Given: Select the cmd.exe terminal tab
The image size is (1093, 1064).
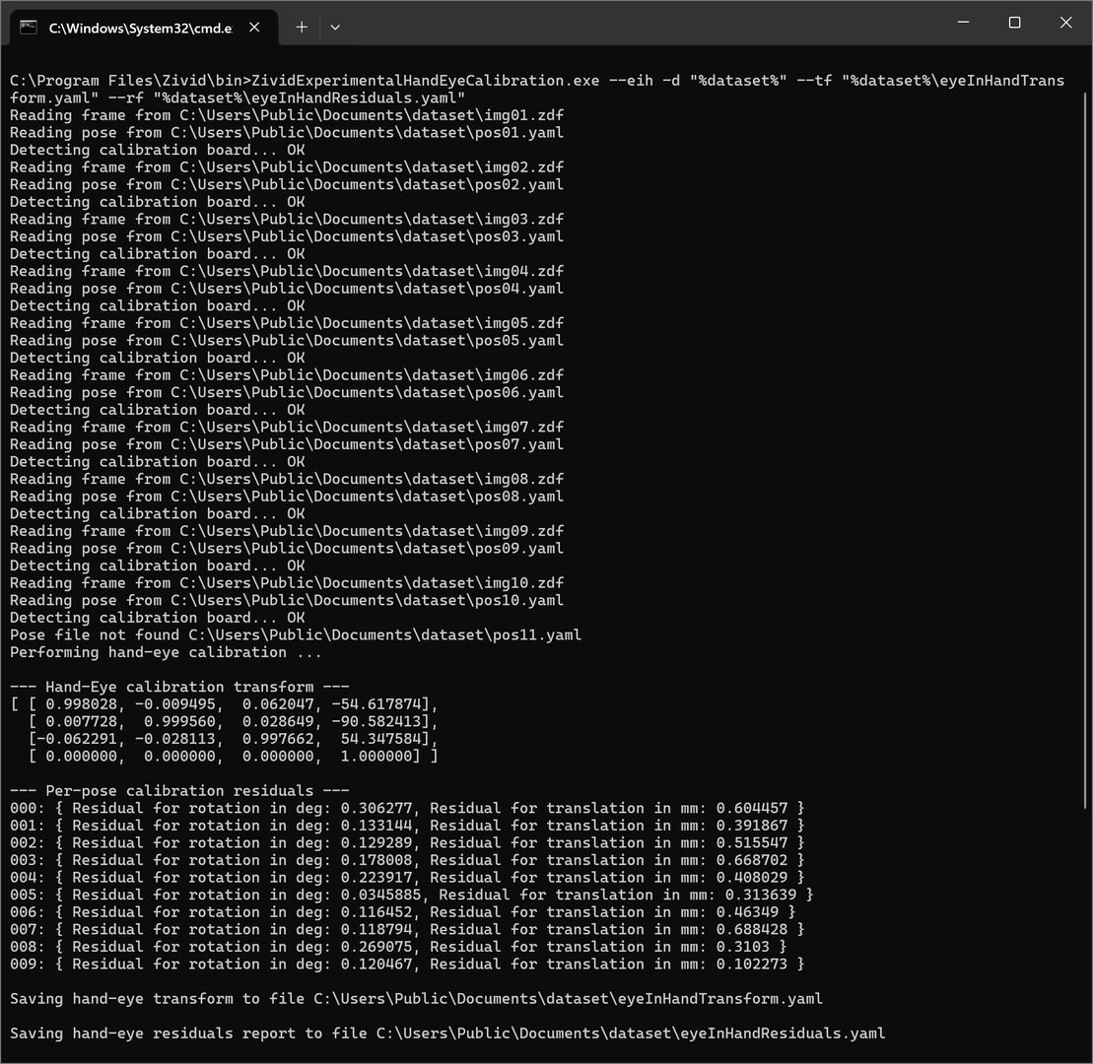Looking at the screenshot, I should [x=140, y=28].
